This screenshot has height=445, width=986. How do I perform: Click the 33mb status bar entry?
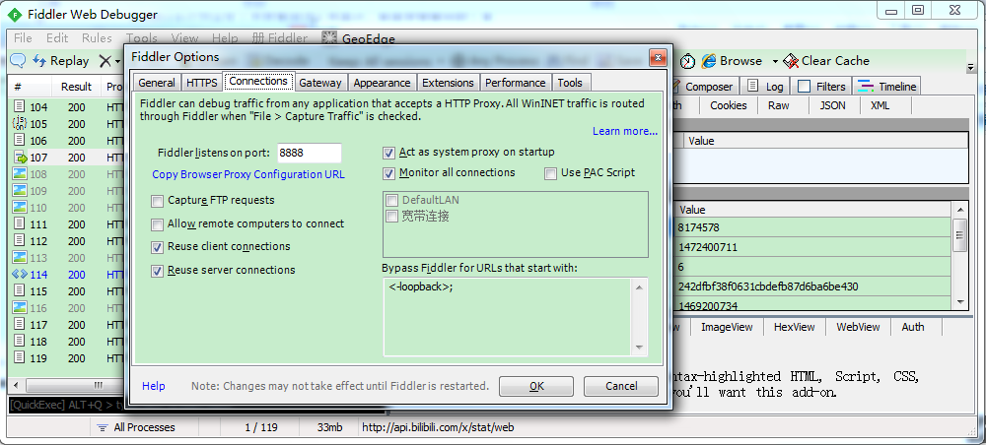(x=330, y=427)
